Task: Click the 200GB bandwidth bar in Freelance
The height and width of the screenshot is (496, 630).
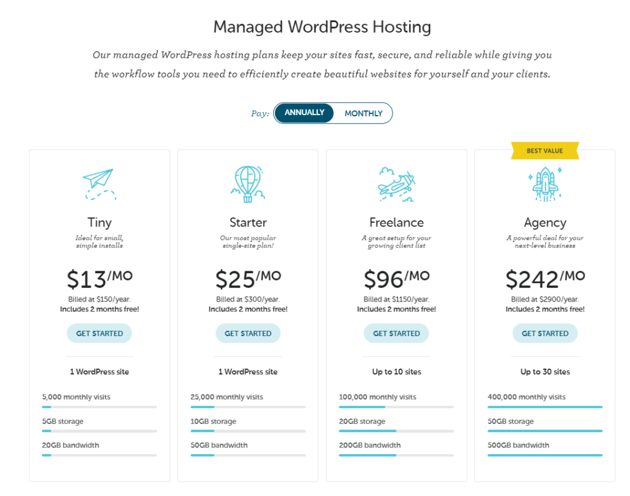Action: (396, 455)
